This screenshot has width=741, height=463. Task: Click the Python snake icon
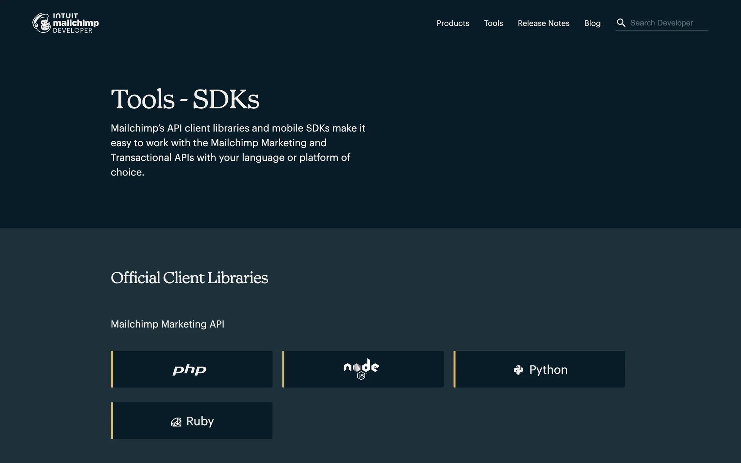pos(518,370)
